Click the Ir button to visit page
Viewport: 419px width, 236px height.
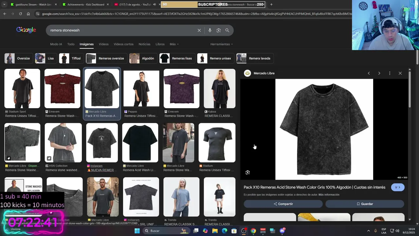[398, 187]
